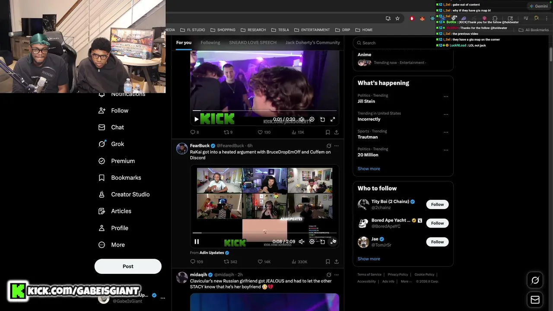Image resolution: width=553 pixels, height=311 pixels.
Task: Bookmark this page with the star icon
Action: pyautogui.click(x=397, y=19)
